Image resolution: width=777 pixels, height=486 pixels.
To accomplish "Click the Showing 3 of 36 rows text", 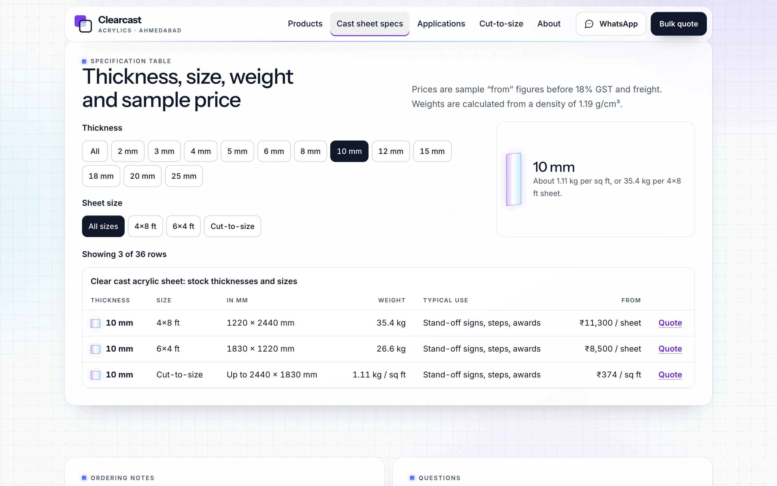I will (124, 254).
